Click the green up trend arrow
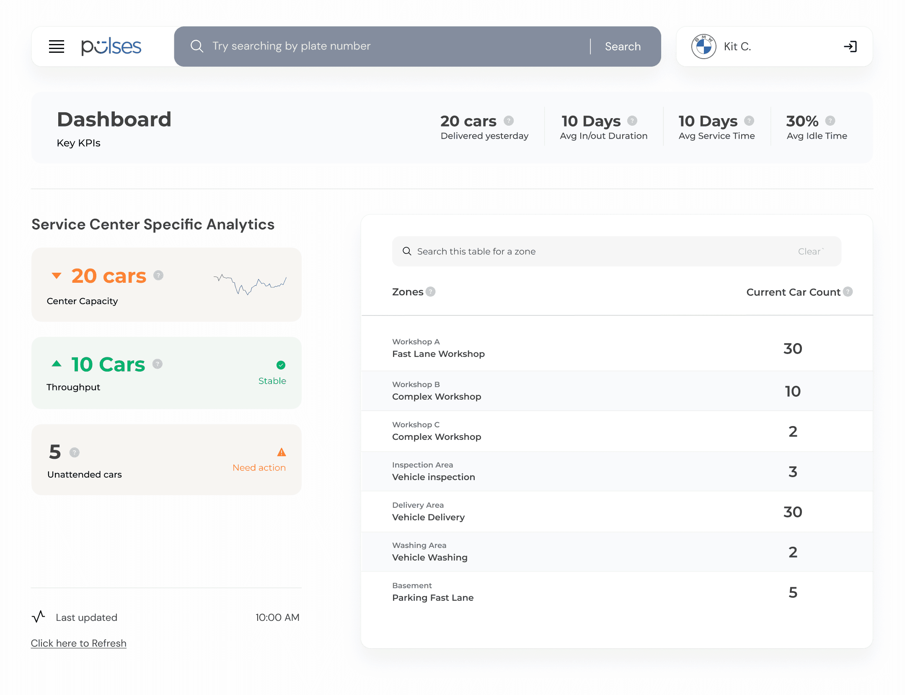905x695 pixels. (57, 364)
